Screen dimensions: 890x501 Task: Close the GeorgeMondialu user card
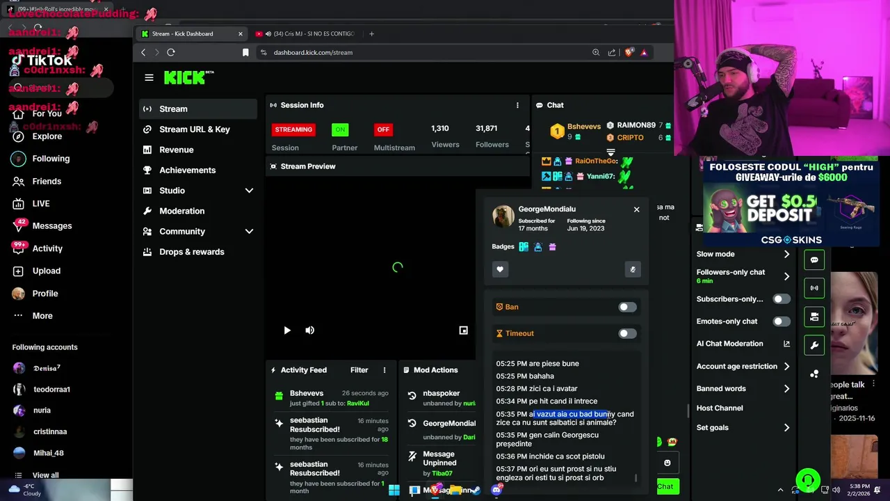[x=636, y=209]
